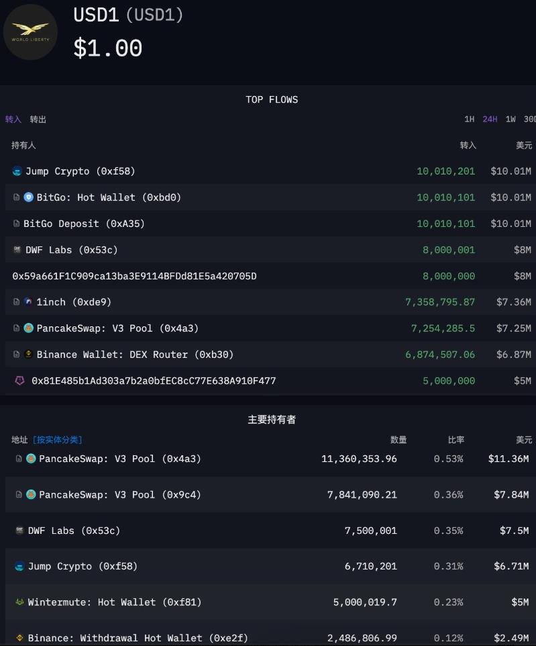This screenshot has width=536, height=646.
Task: Click the Binance Wallet DEX Router icon
Action: pyautogui.click(x=29, y=355)
